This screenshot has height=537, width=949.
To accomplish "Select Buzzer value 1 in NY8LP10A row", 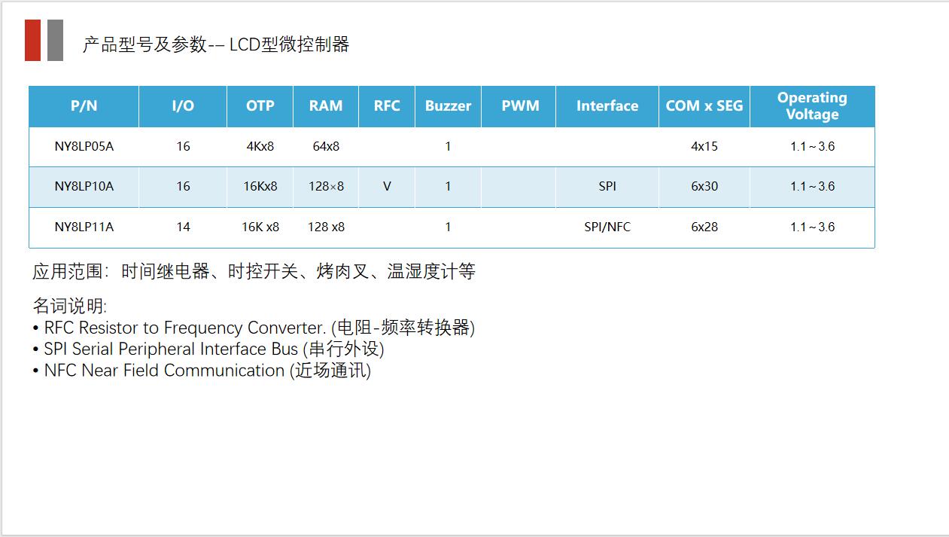I will point(448,186).
